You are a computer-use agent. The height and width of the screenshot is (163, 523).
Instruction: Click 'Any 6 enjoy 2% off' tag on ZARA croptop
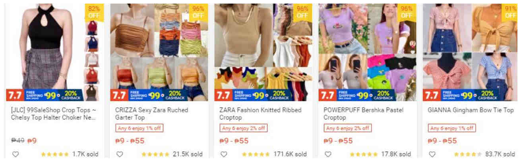(244, 128)
